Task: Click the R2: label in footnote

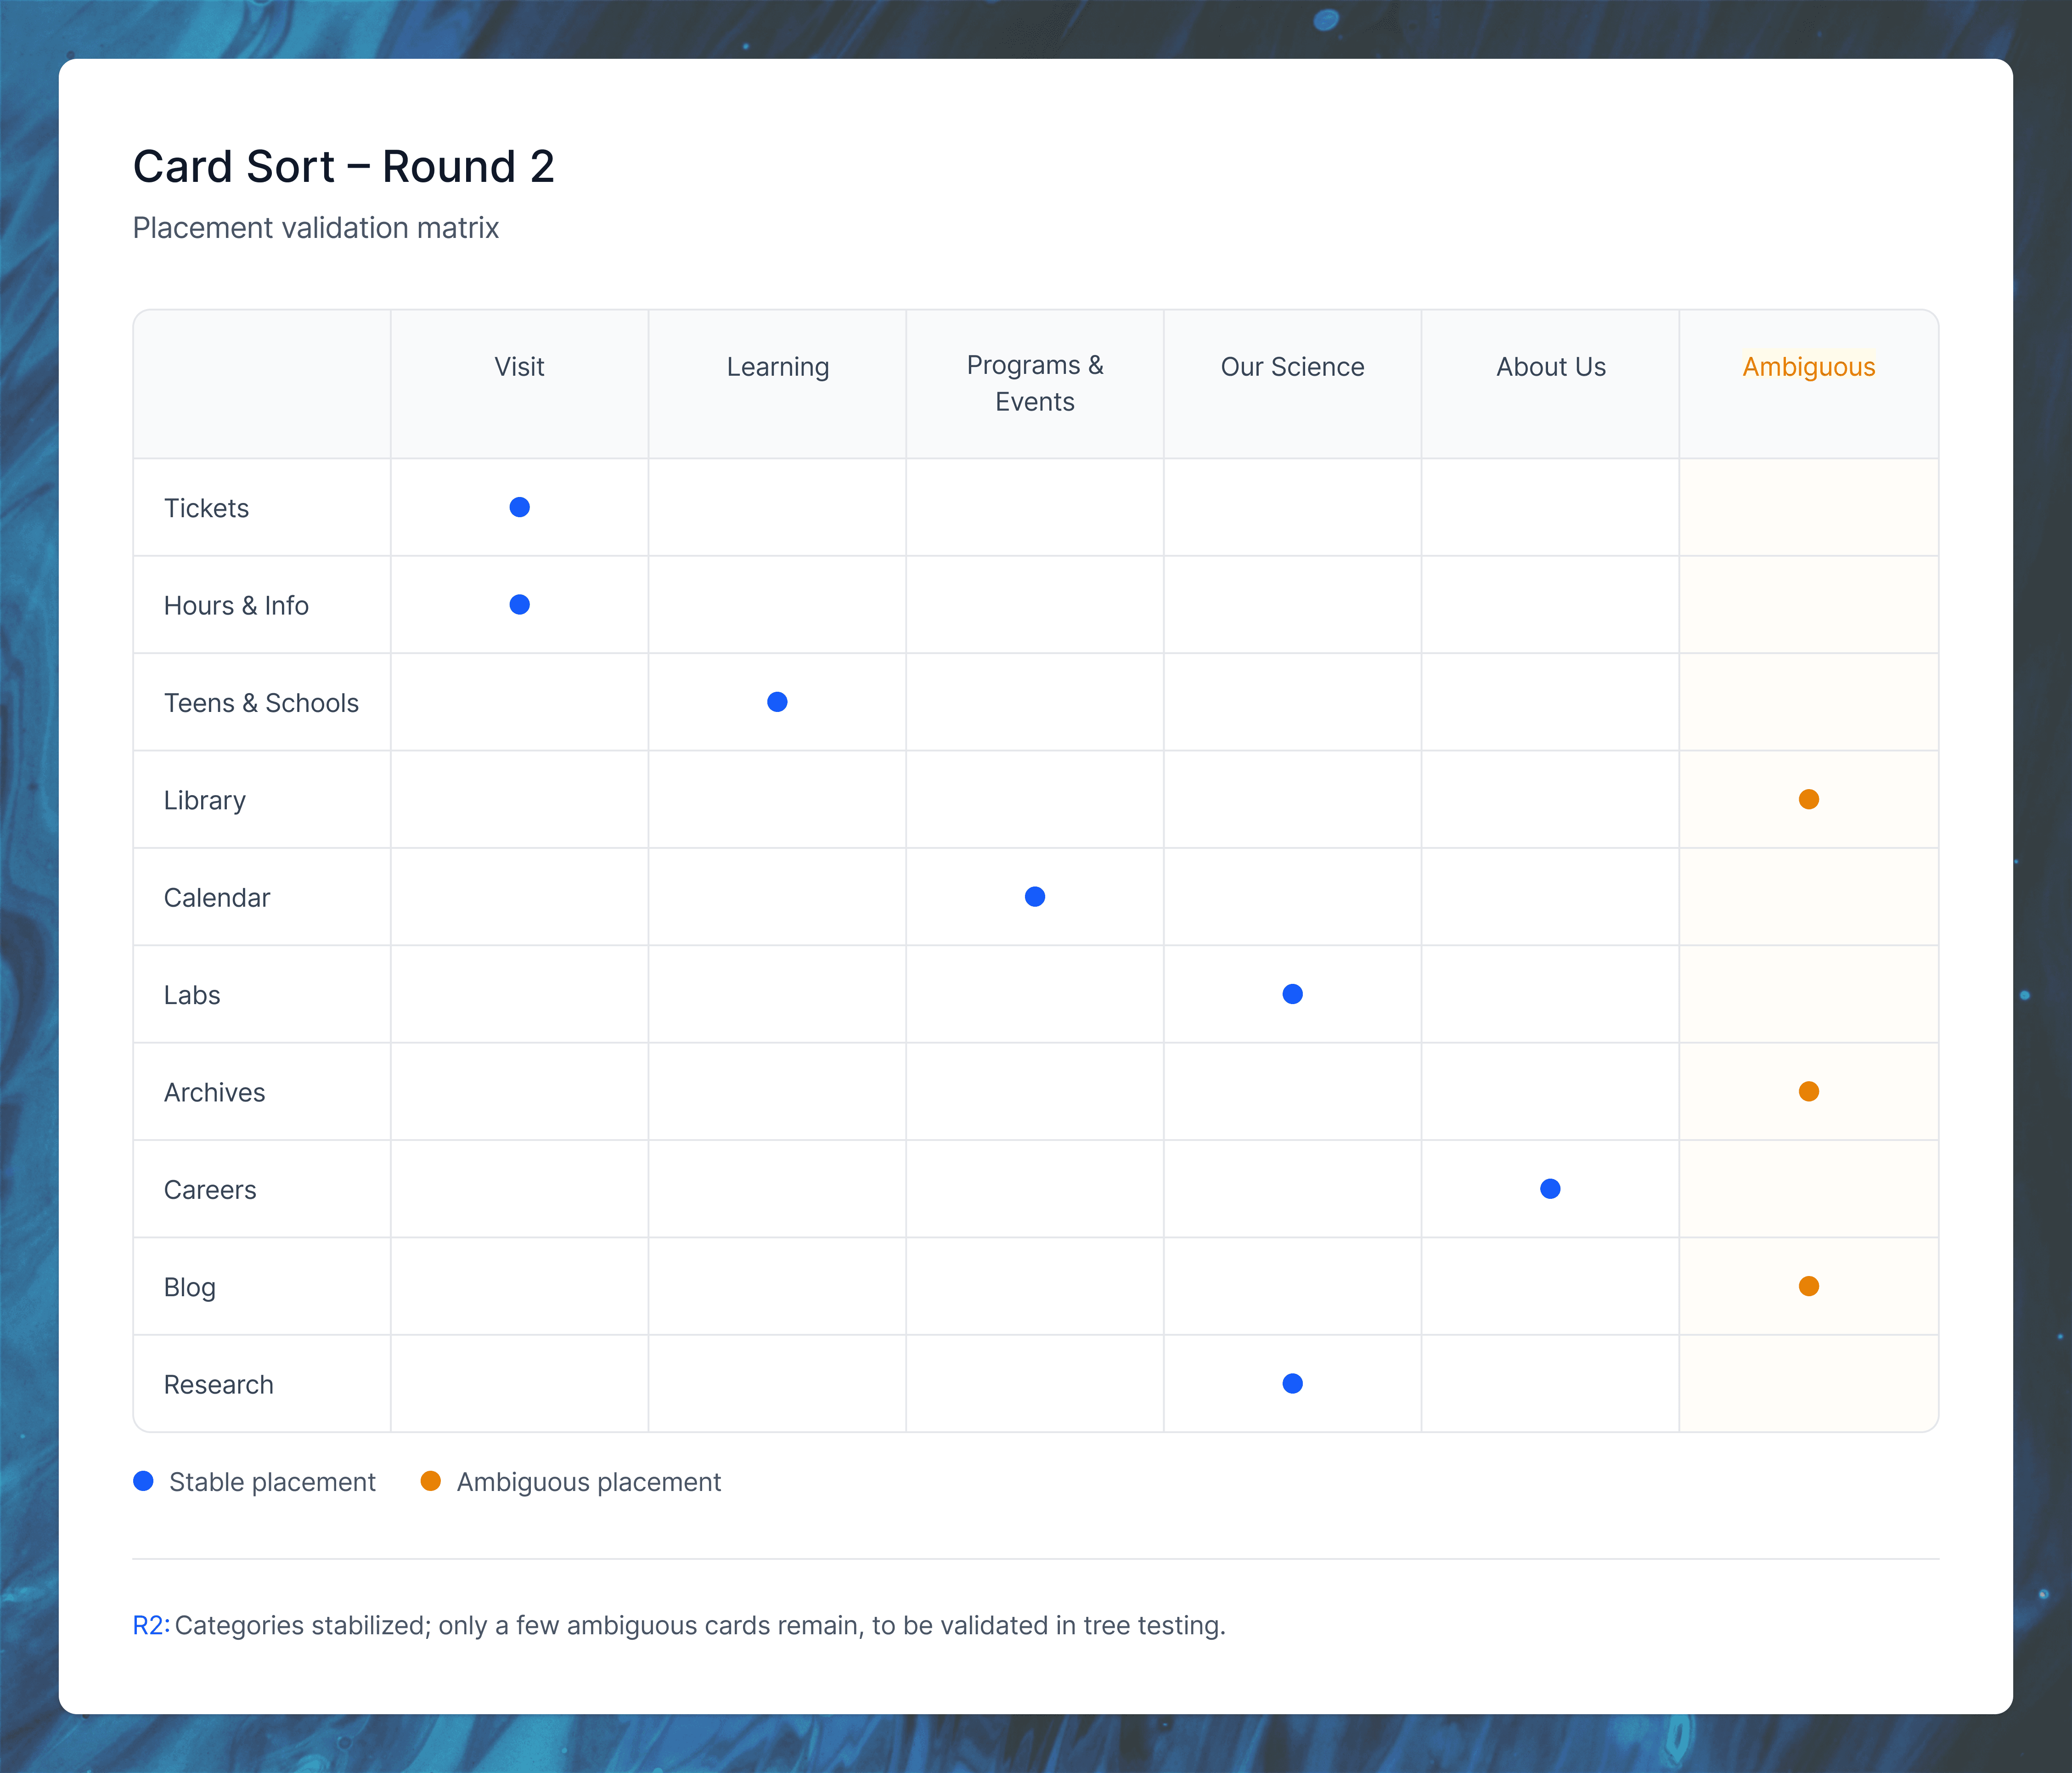Action: pos(151,1625)
